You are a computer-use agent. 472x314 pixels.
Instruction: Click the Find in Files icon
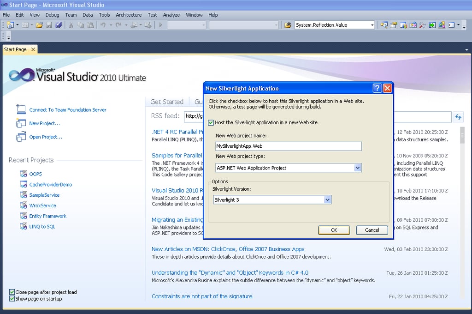(x=288, y=25)
